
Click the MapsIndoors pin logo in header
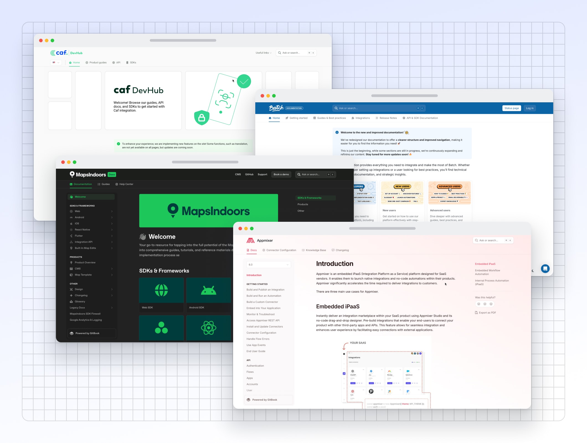[72, 174]
